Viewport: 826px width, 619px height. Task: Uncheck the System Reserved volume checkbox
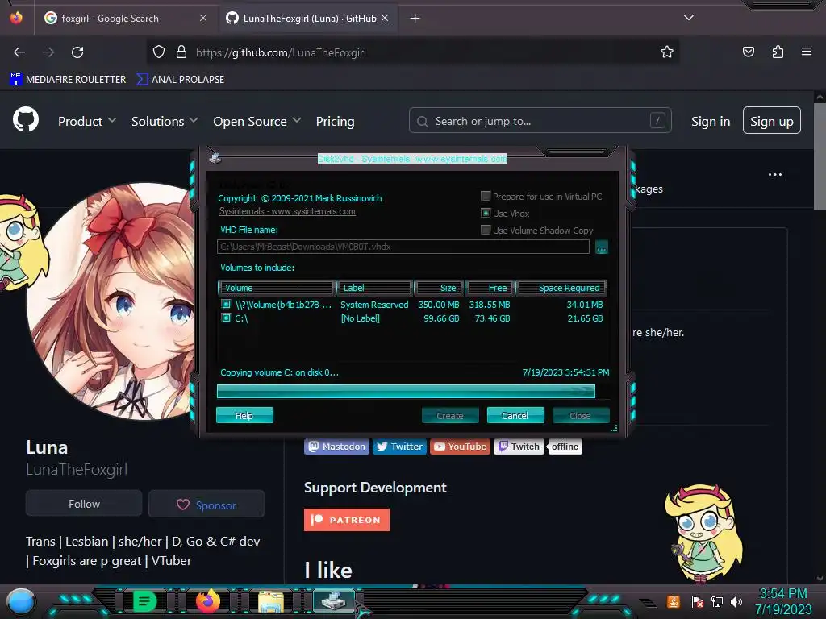pyautogui.click(x=226, y=304)
